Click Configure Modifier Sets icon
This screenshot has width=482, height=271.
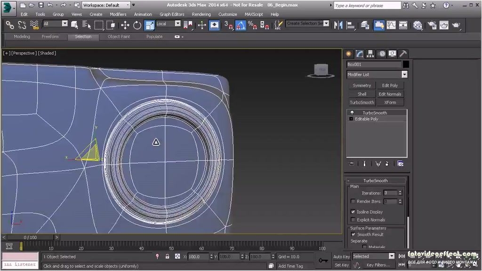(400, 164)
